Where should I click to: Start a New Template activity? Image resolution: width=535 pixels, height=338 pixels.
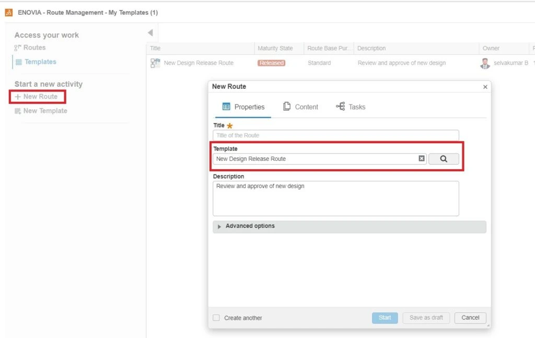point(41,111)
